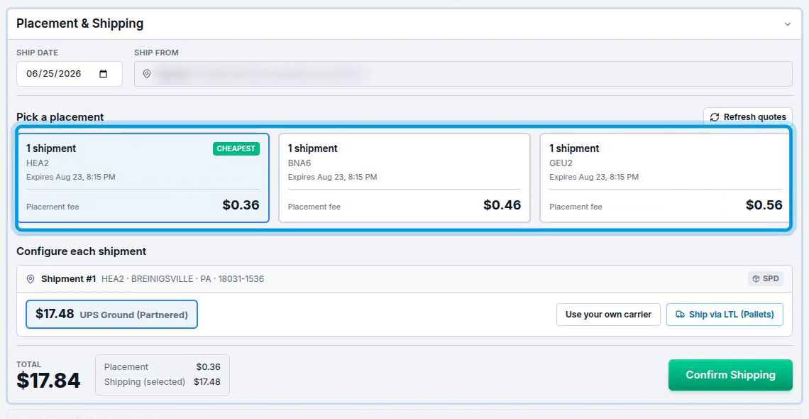The image size is (809, 419).
Task: Click Expires Aug 23 text on BNA6 card
Action: coord(332,177)
